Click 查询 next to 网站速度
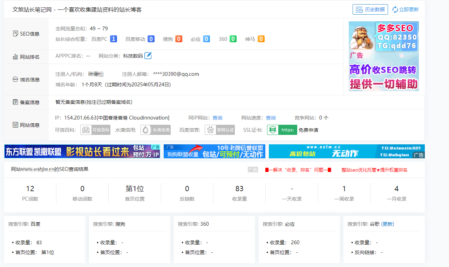Image resolution: width=449 pixels, height=267 pixels. click(x=271, y=118)
